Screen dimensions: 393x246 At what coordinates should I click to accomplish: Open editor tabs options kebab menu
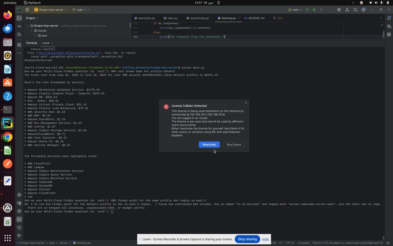pos(381,18)
